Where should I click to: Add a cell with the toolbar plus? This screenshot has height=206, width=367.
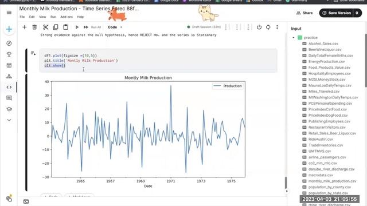pos(24,27)
